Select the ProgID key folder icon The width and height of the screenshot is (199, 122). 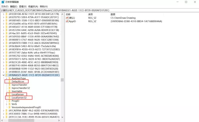click(x=10, y=101)
